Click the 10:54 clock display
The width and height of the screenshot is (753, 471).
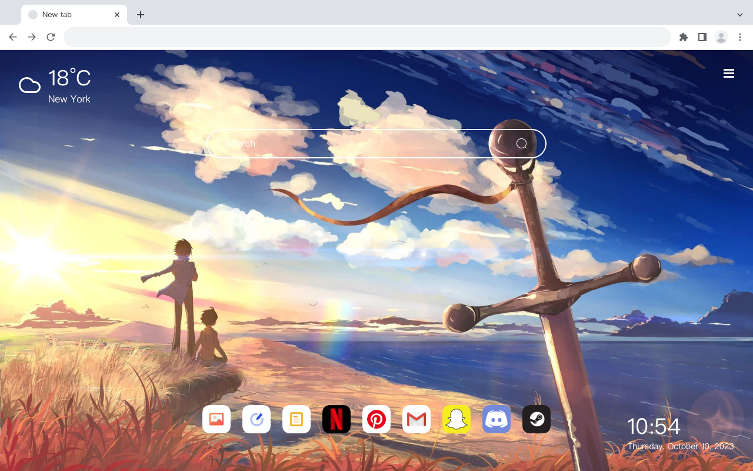(x=654, y=426)
